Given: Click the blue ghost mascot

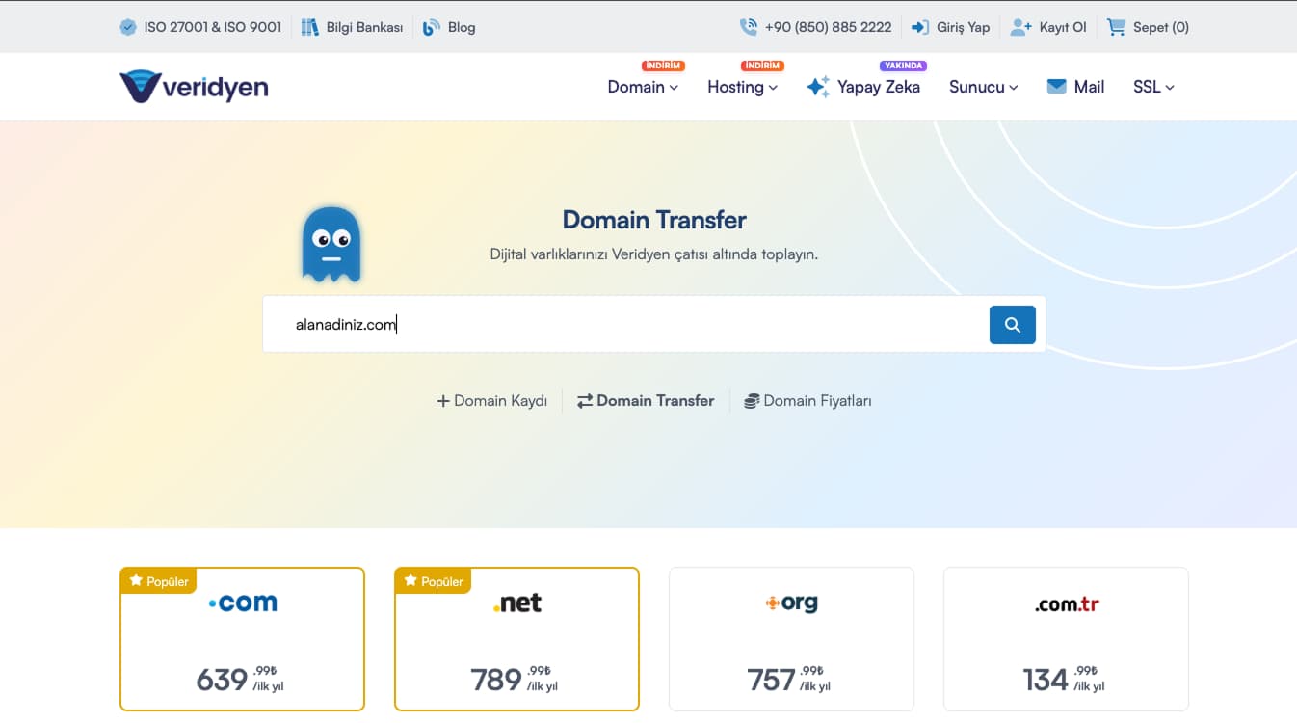Looking at the screenshot, I should point(331,245).
